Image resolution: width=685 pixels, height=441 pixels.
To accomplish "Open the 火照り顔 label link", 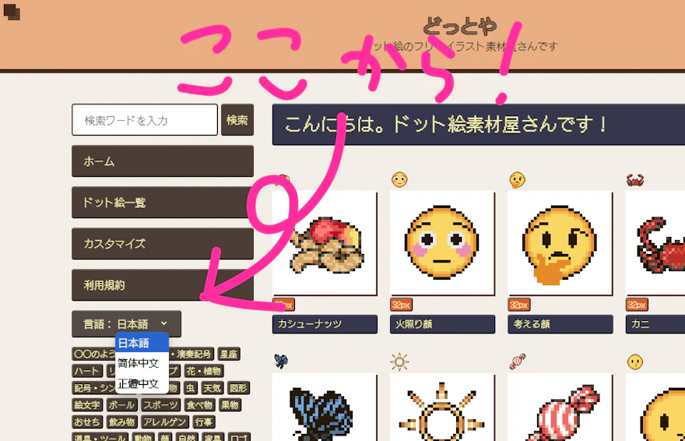I will (442, 324).
